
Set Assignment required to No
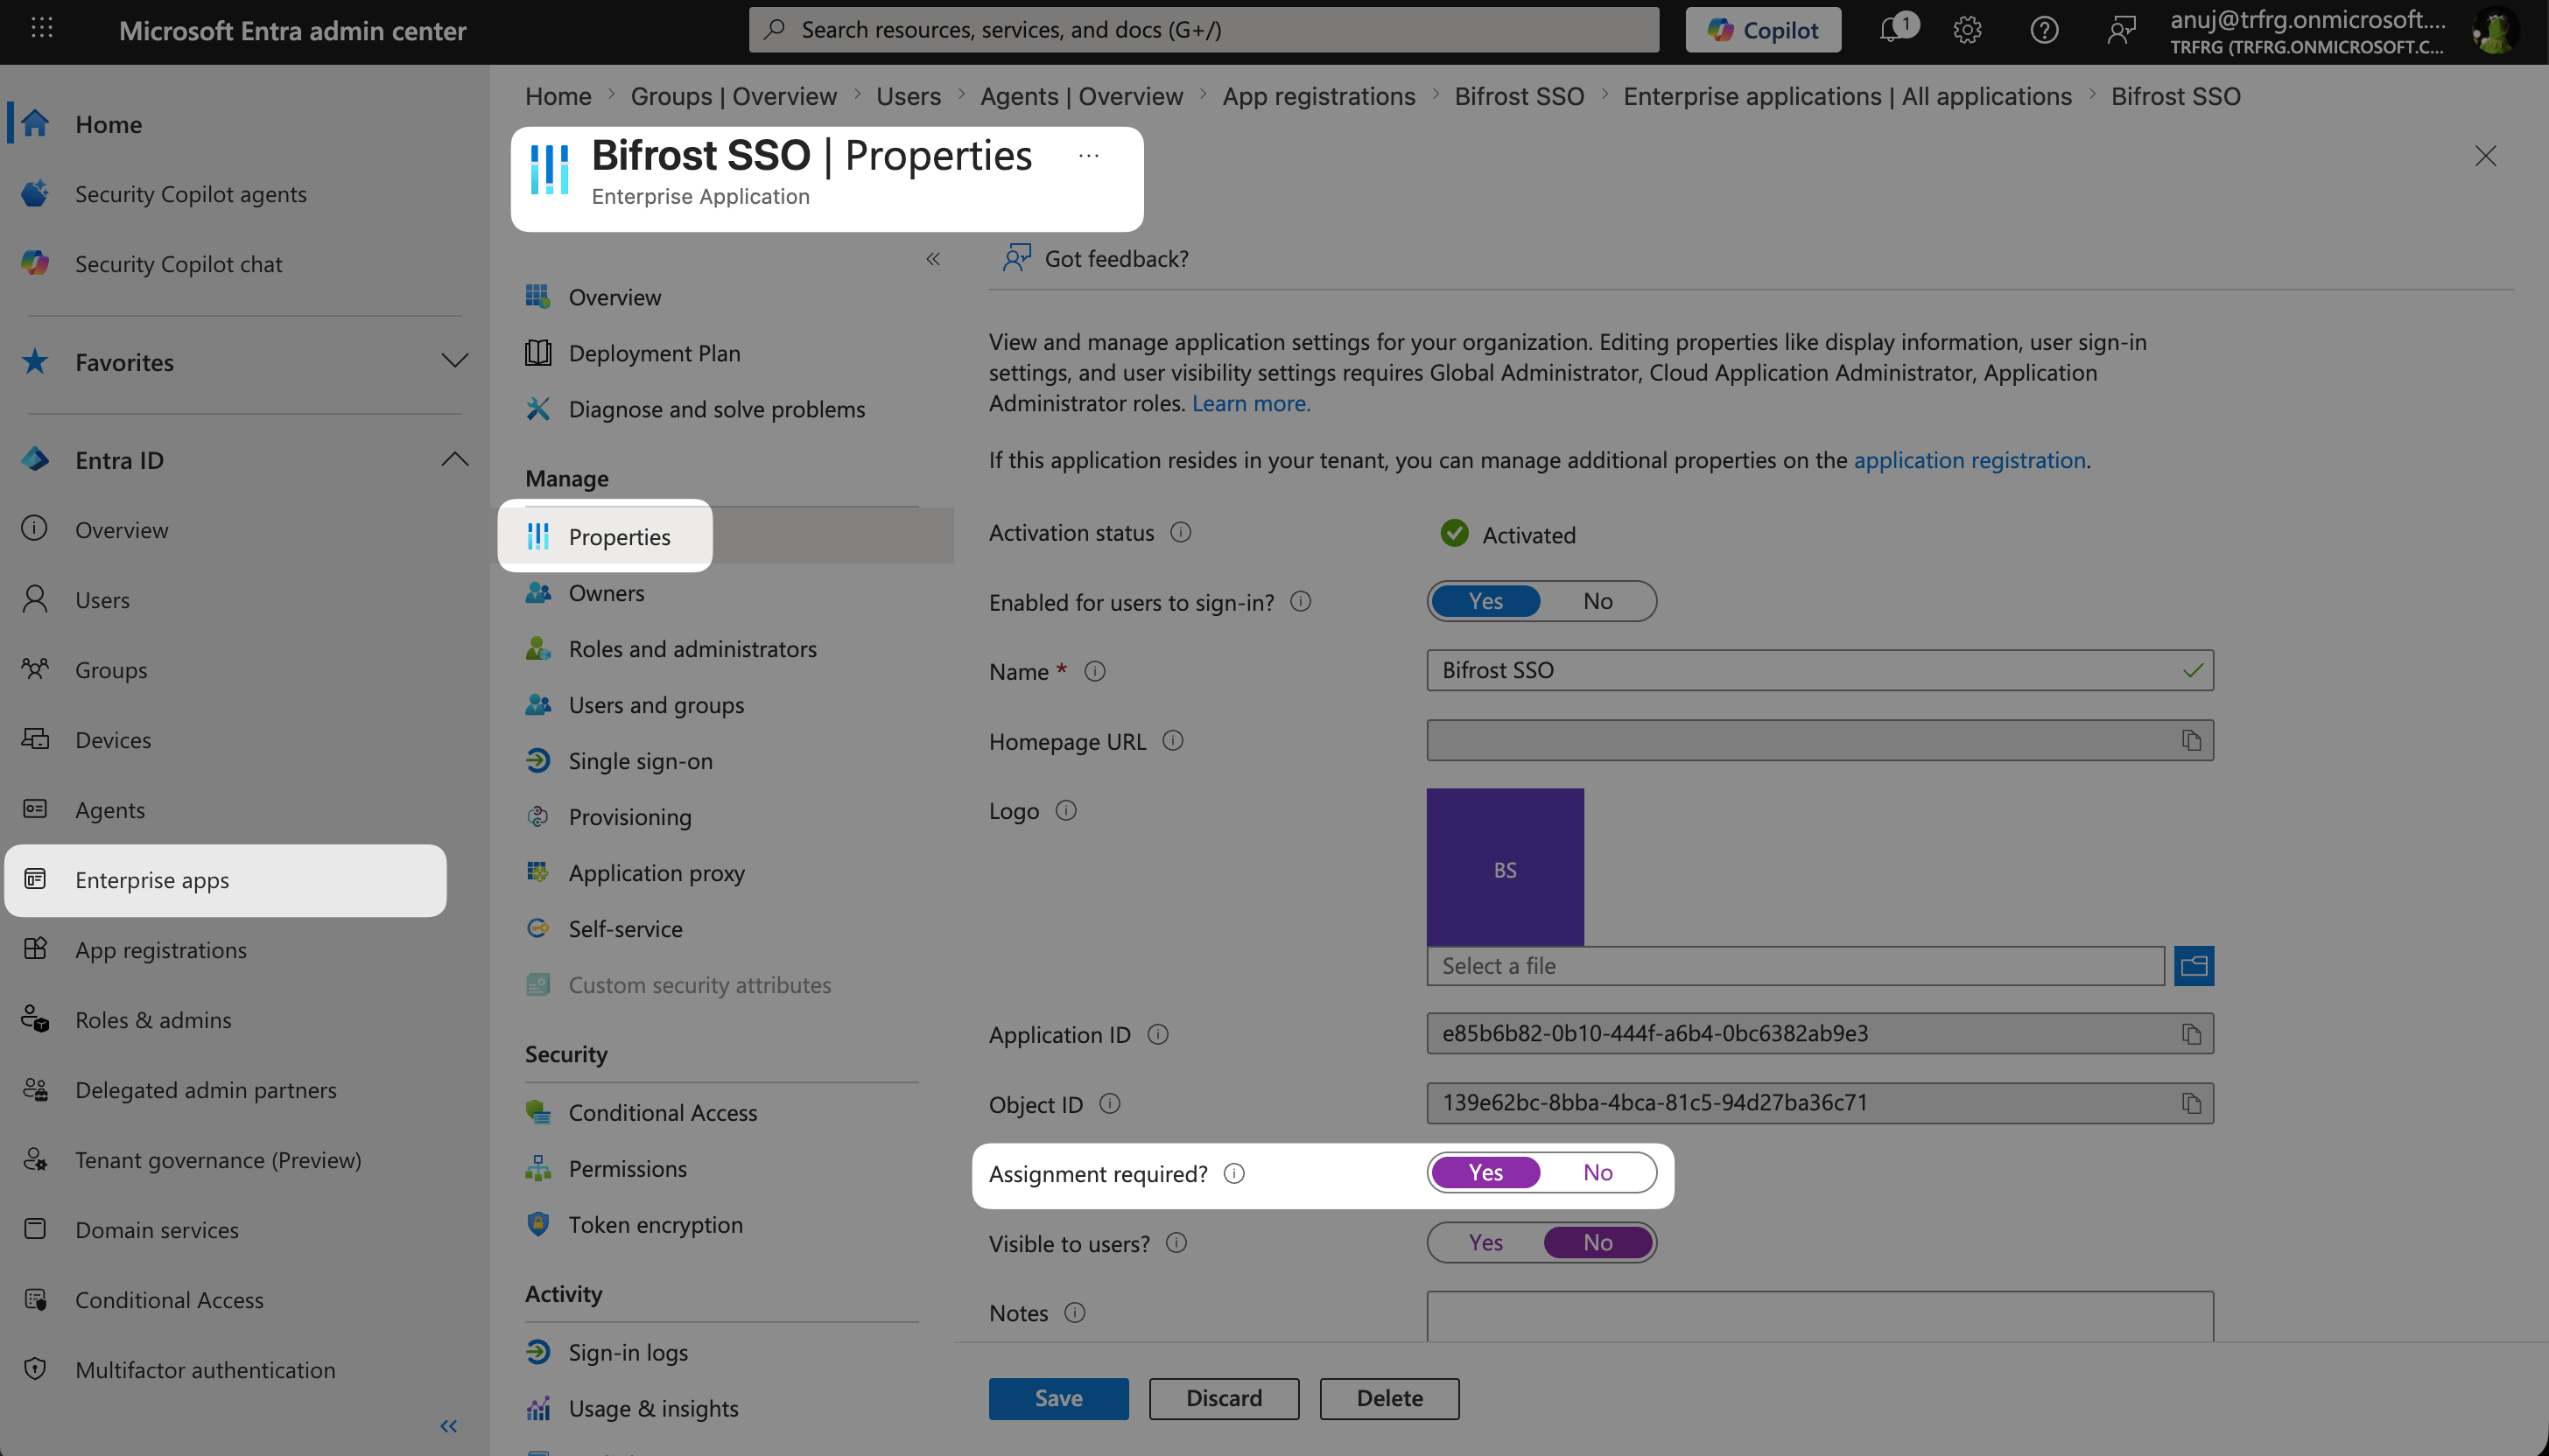[x=1598, y=1172]
